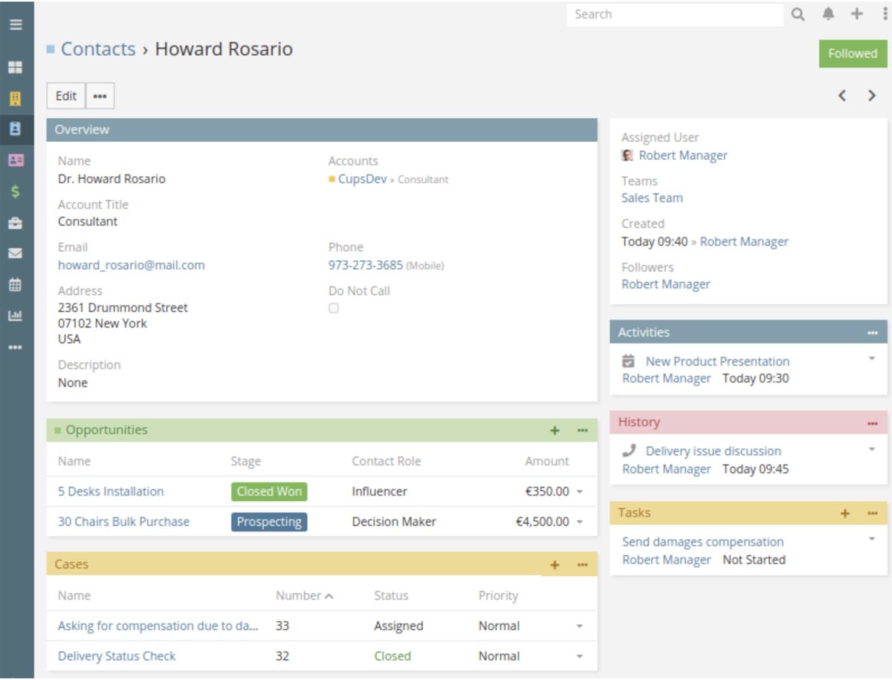The width and height of the screenshot is (892, 680).
Task: Add a case via the Cases plus icon
Action: [554, 565]
